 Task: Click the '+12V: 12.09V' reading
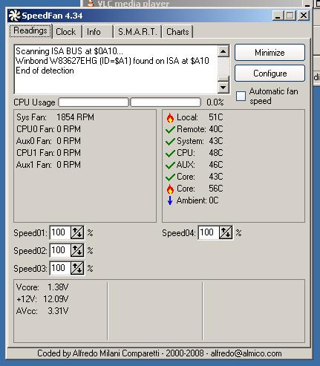pyautogui.click(x=42, y=299)
